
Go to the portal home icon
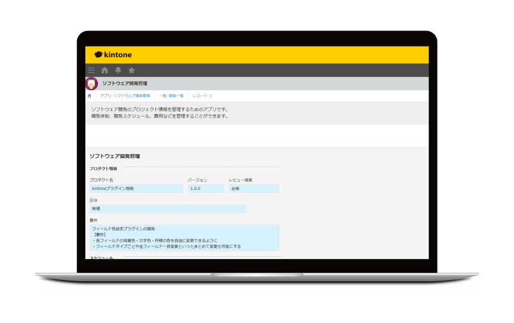[x=105, y=70]
